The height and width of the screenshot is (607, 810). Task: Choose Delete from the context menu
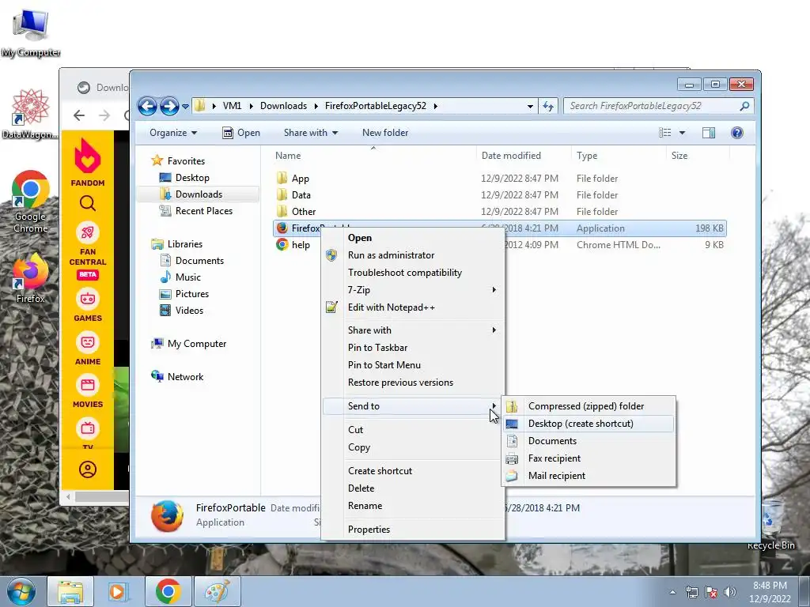[x=413, y=488]
